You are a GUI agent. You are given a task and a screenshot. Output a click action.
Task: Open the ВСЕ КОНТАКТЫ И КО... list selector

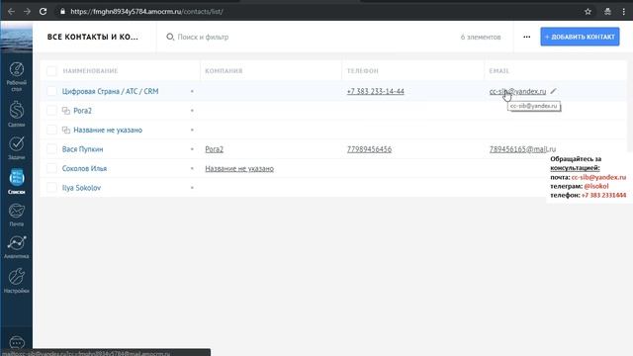point(92,37)
